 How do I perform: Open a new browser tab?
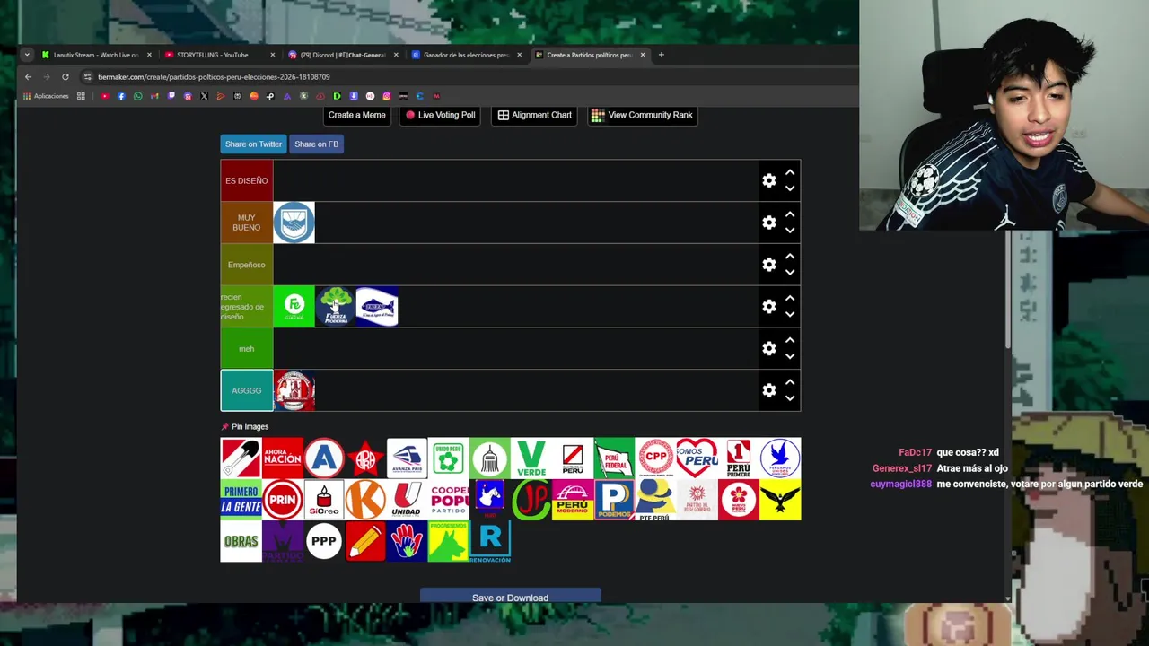point(662,55)
